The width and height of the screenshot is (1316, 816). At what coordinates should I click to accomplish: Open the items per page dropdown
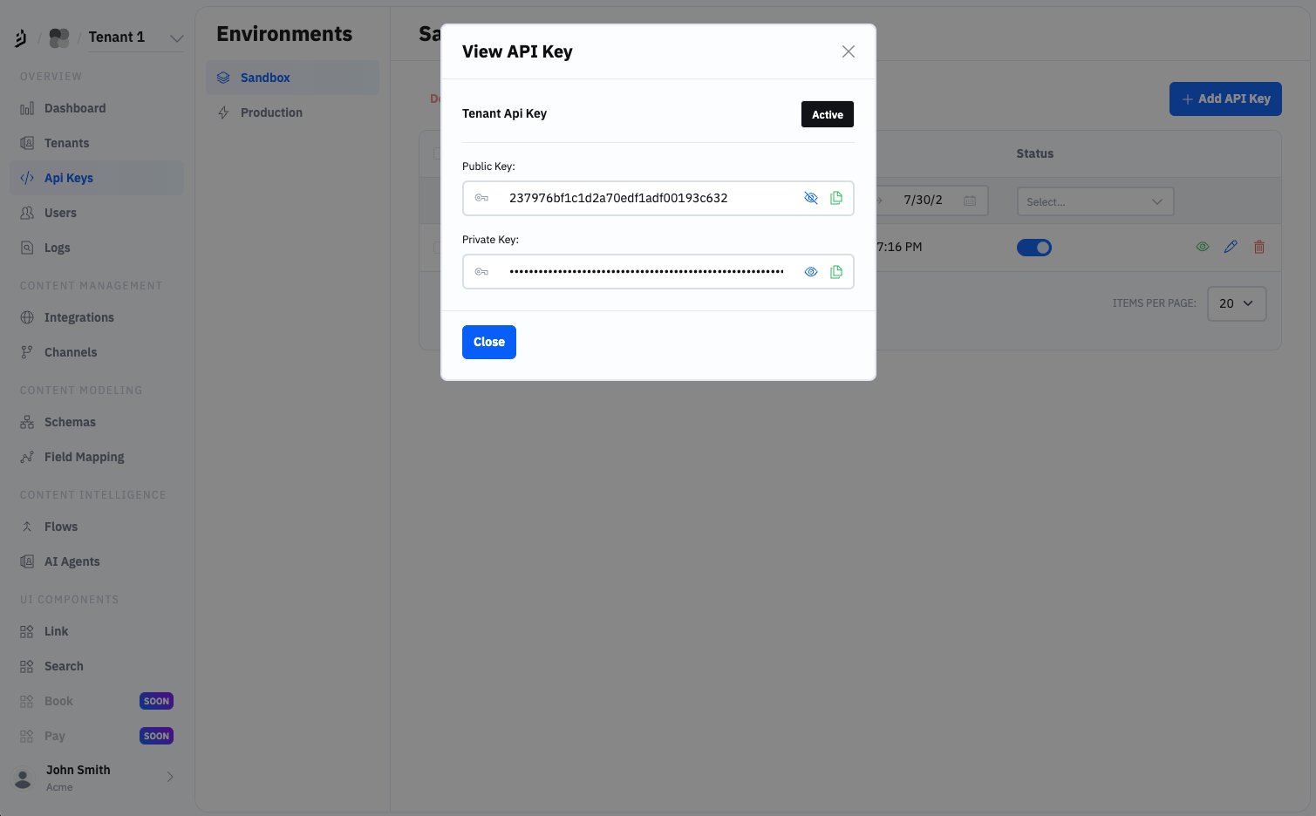1236,303
